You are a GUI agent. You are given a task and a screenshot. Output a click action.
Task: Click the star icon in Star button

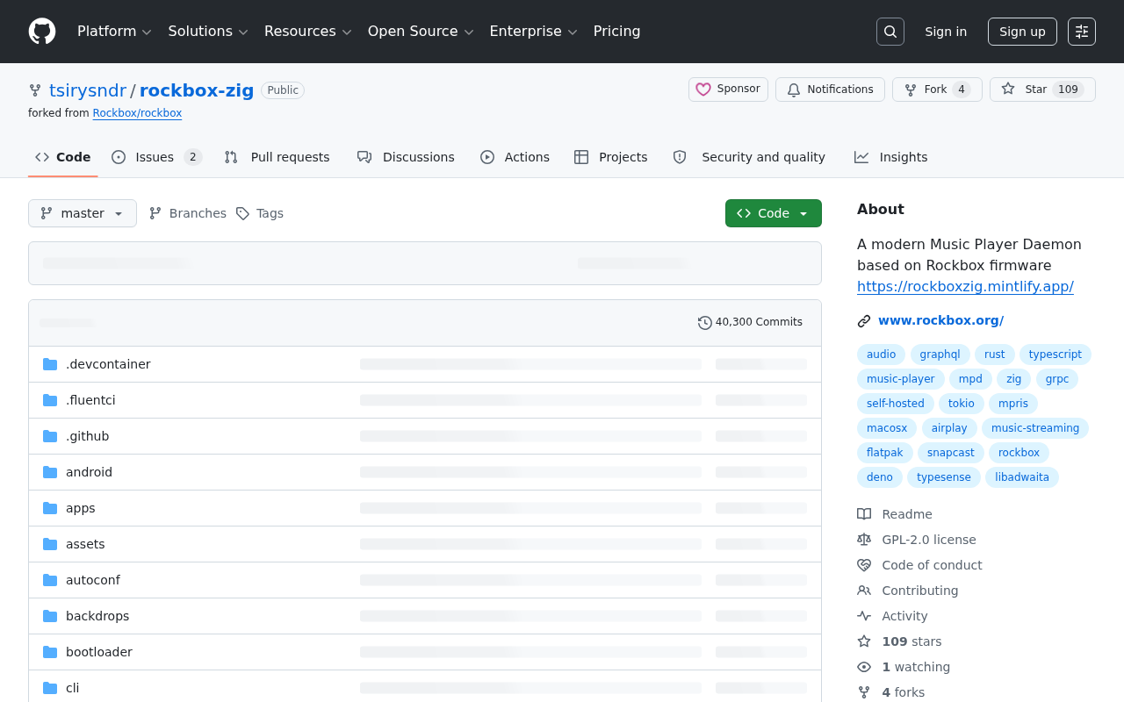pyautogui.click(x=1008, y=90)
